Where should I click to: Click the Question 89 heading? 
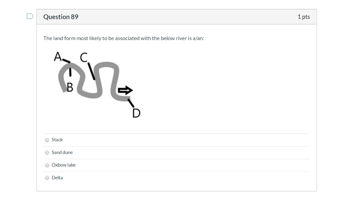pyautogui.click(x=61, y=17)
